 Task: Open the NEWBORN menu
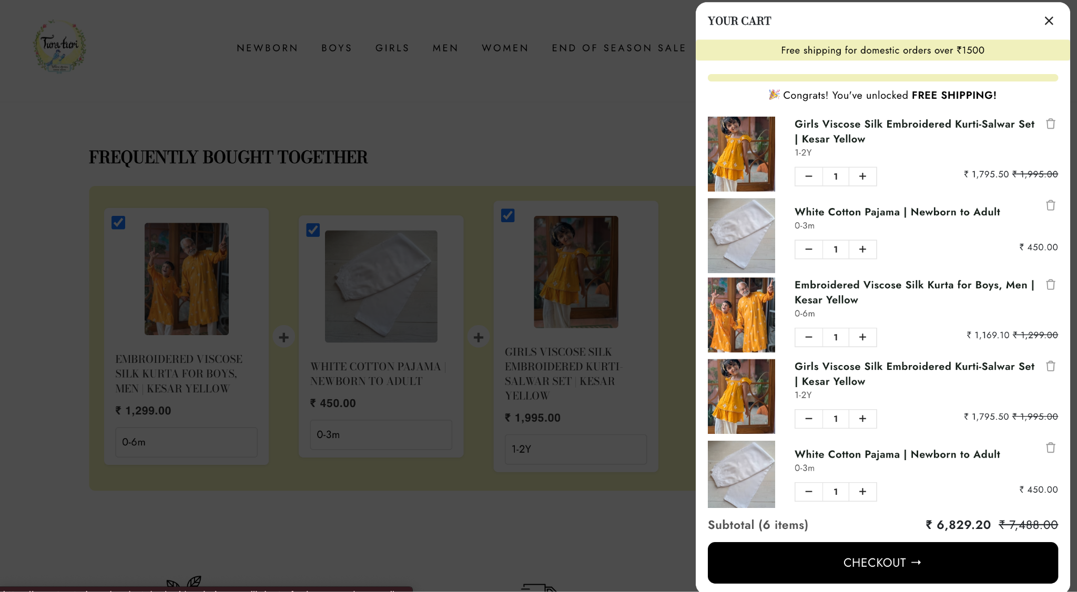(267, 48)
